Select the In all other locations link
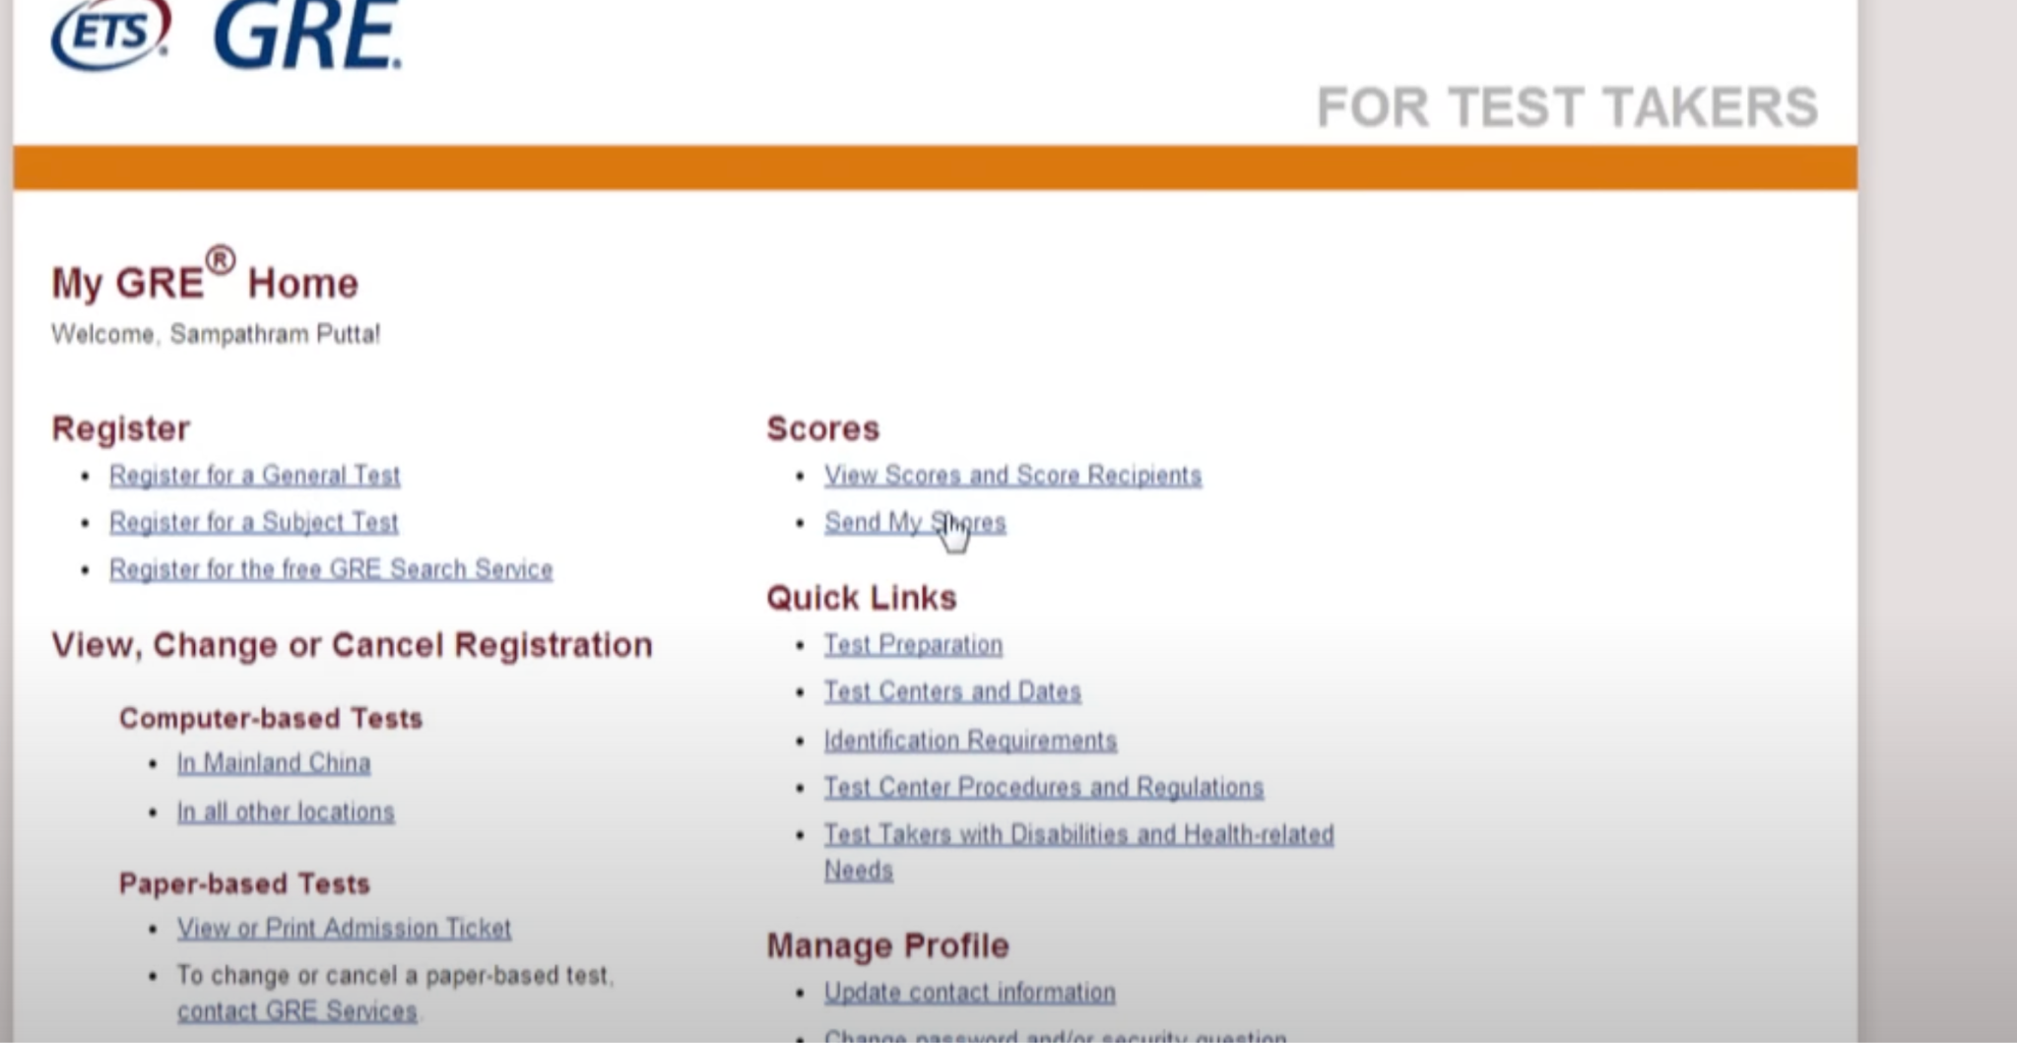Screen dimensions: 2017x1043 coord(286,812)
